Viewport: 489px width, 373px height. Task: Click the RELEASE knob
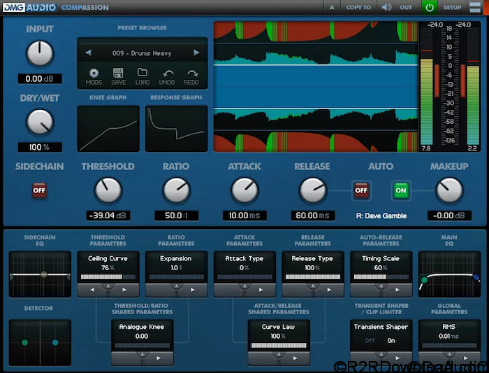(312, 190)
